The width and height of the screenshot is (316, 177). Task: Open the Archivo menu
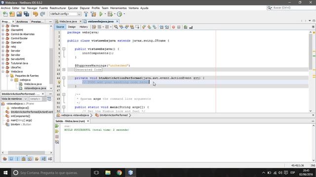[5, 8]
